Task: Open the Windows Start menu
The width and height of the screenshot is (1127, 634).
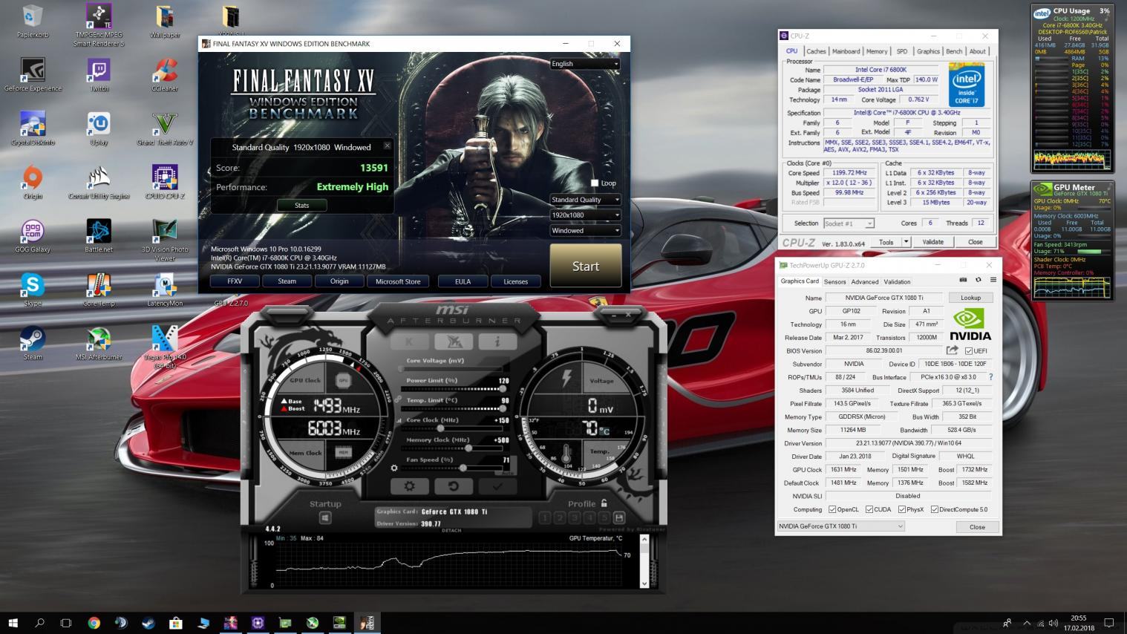Action: tap(13, 623)
